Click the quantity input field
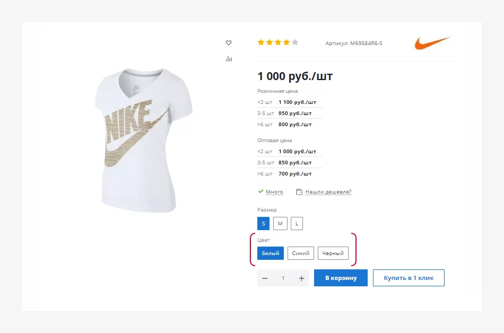This screenshot has height=333, width=504. pos(283,278)
